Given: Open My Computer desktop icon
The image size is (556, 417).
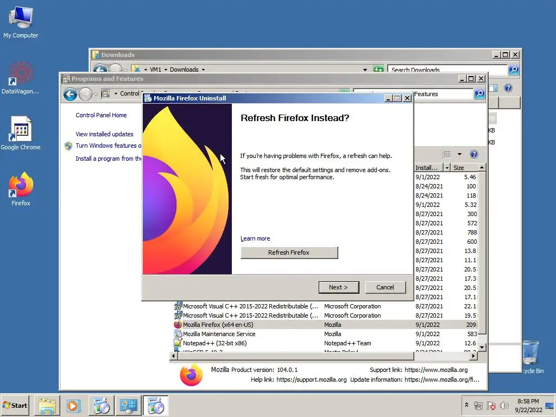Looking at the screenshot, I should coord(21,22).
